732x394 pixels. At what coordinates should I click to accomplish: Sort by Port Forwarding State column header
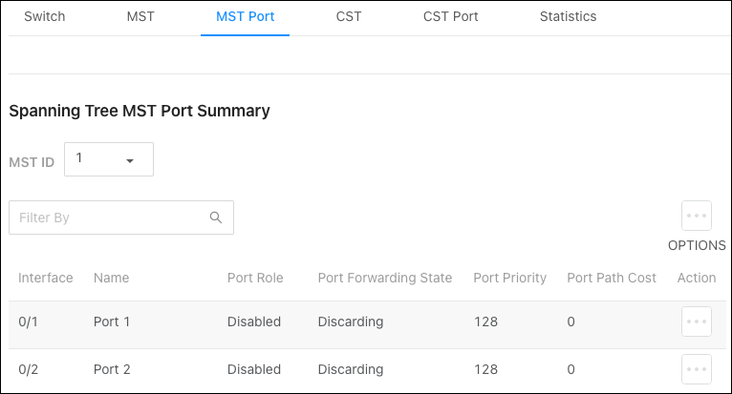(x=385, y=278)
